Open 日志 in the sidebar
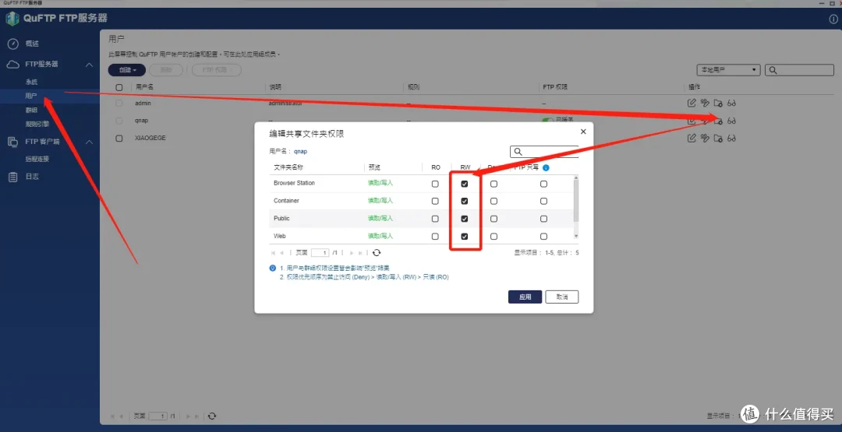Viewport: 842px width, 432px height. 32,177
